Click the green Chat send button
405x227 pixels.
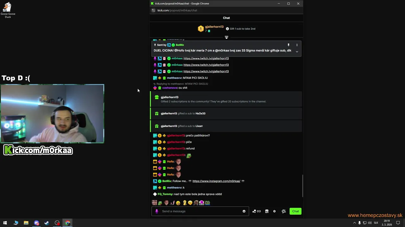click(x=295, y=211)
